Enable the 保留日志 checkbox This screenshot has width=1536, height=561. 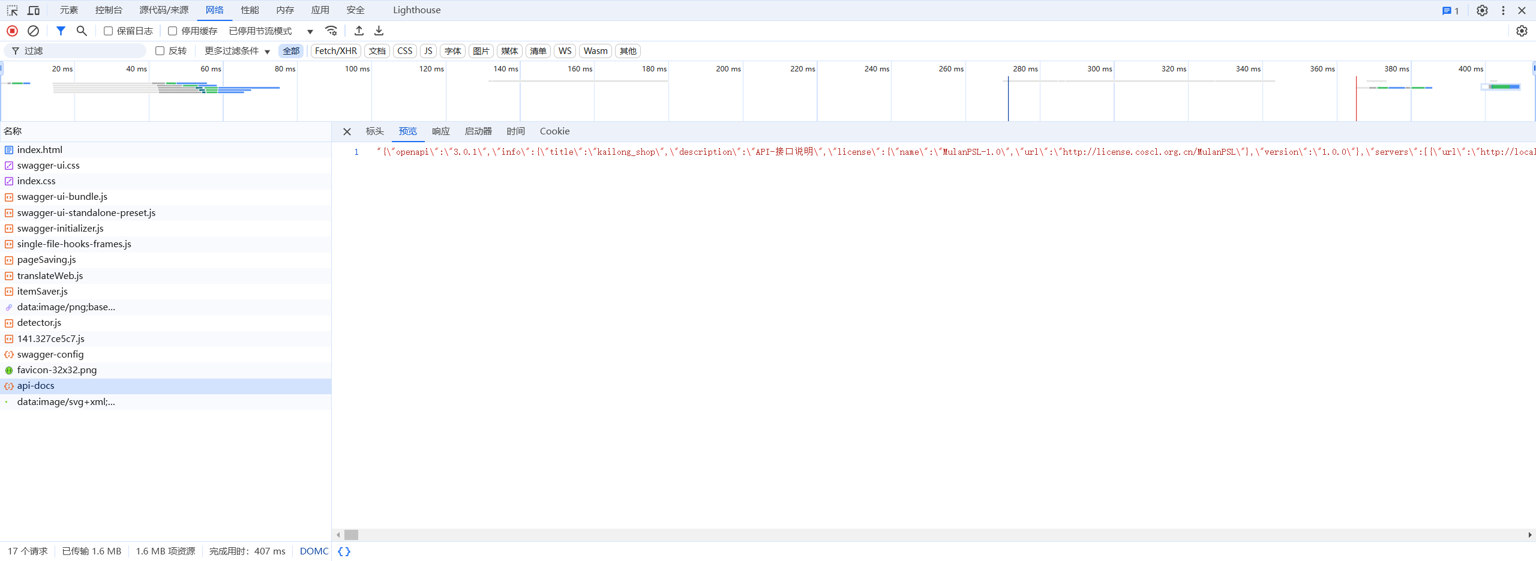click(109, 31)
